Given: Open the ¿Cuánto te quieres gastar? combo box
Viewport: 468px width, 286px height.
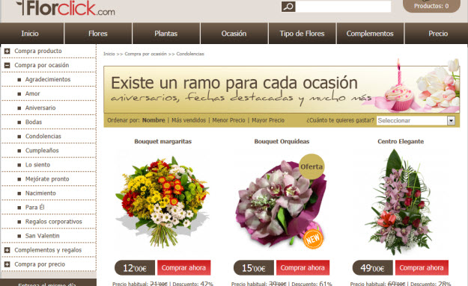Looking at the screenshot, I should [416, 120].
